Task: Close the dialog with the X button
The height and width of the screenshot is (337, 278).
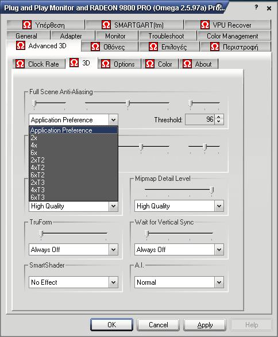Action: click(x=269, y=8)
